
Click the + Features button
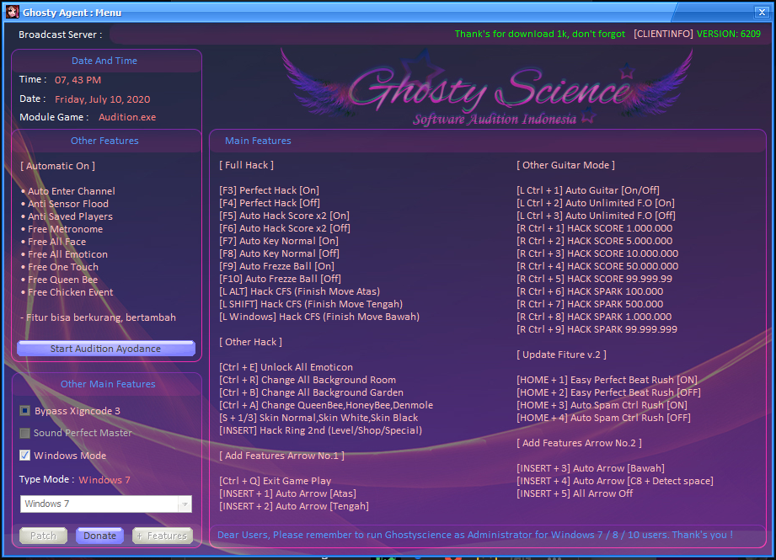(163, 536)
